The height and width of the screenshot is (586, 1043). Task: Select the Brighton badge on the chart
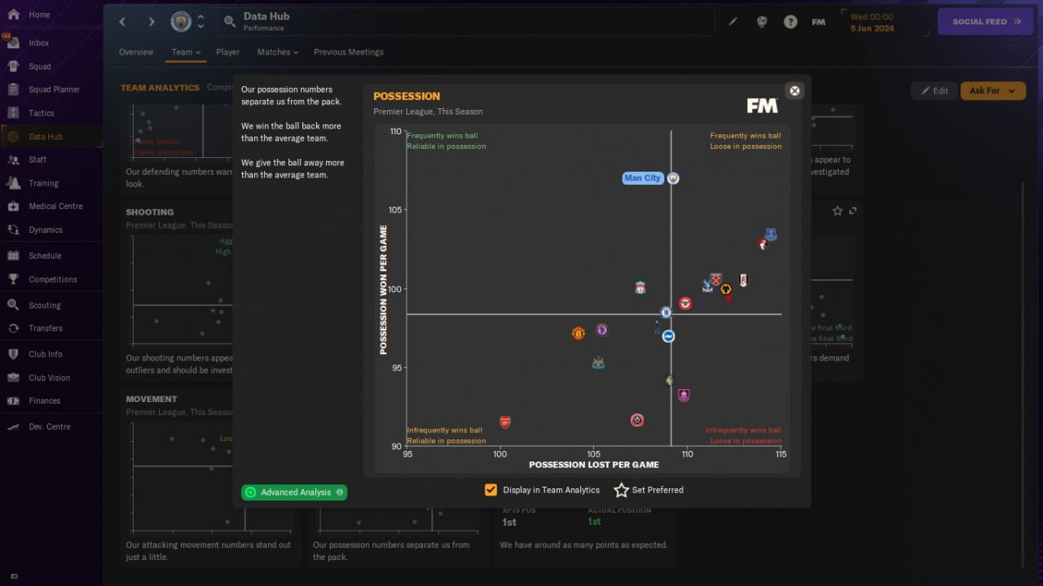click(668, 336)
